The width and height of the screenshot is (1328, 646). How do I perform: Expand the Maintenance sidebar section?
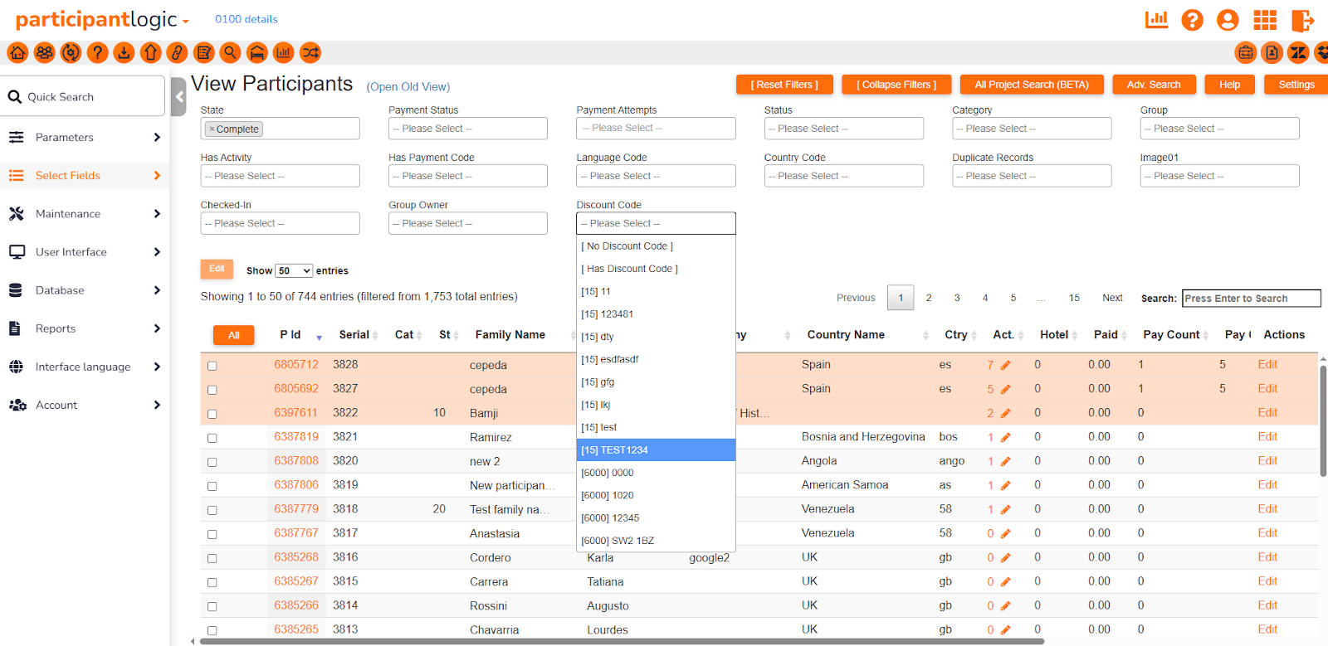point(85,214)
